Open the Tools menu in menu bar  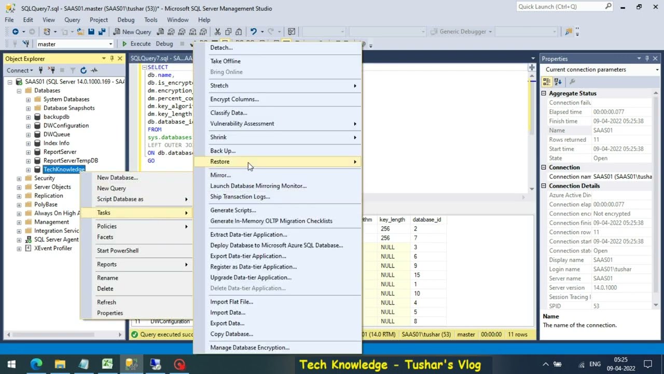coord(151,20)
